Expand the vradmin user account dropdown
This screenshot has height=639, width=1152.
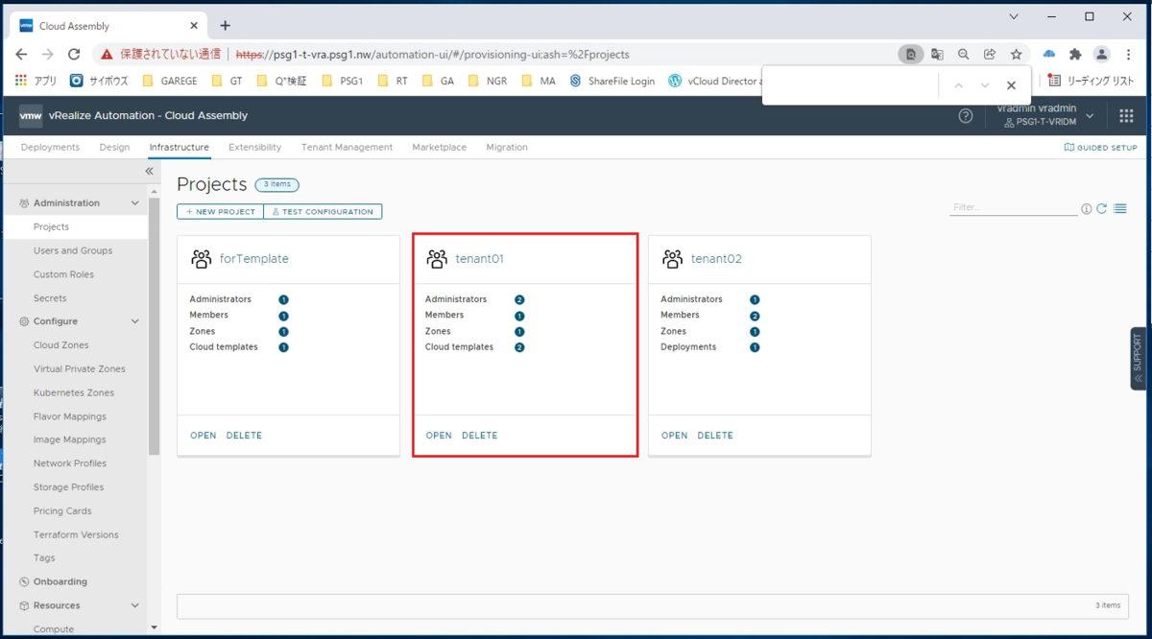[1090, 116]
